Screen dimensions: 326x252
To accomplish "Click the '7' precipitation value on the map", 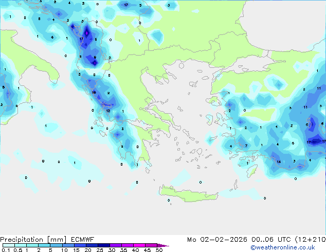I will tap(246, 146).
